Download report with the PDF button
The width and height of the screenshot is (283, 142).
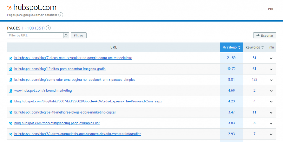[x=271, y=9]
